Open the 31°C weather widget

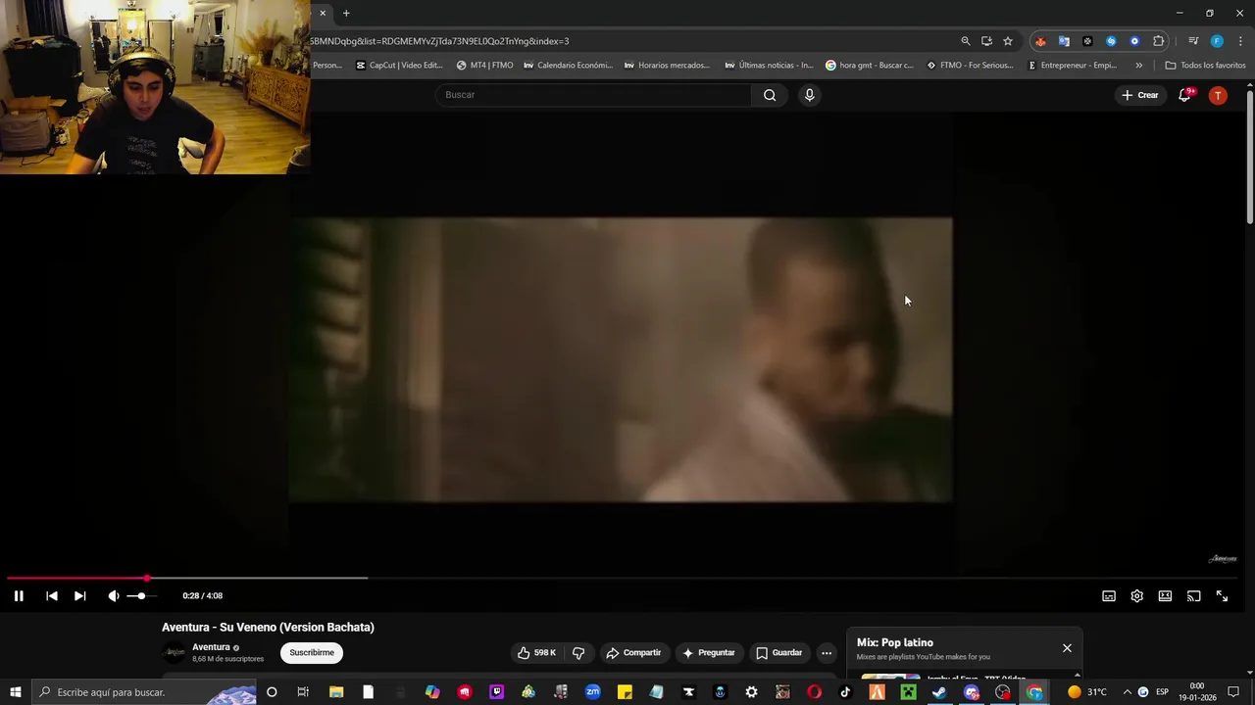point(1086,692)
